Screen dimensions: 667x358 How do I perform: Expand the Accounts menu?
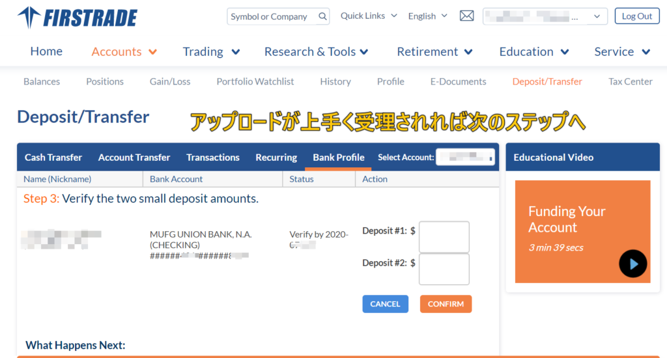(x=124, y=51)
